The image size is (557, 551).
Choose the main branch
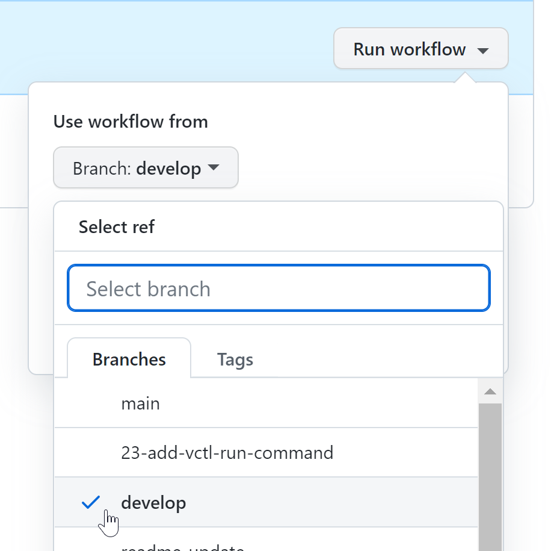266,403
